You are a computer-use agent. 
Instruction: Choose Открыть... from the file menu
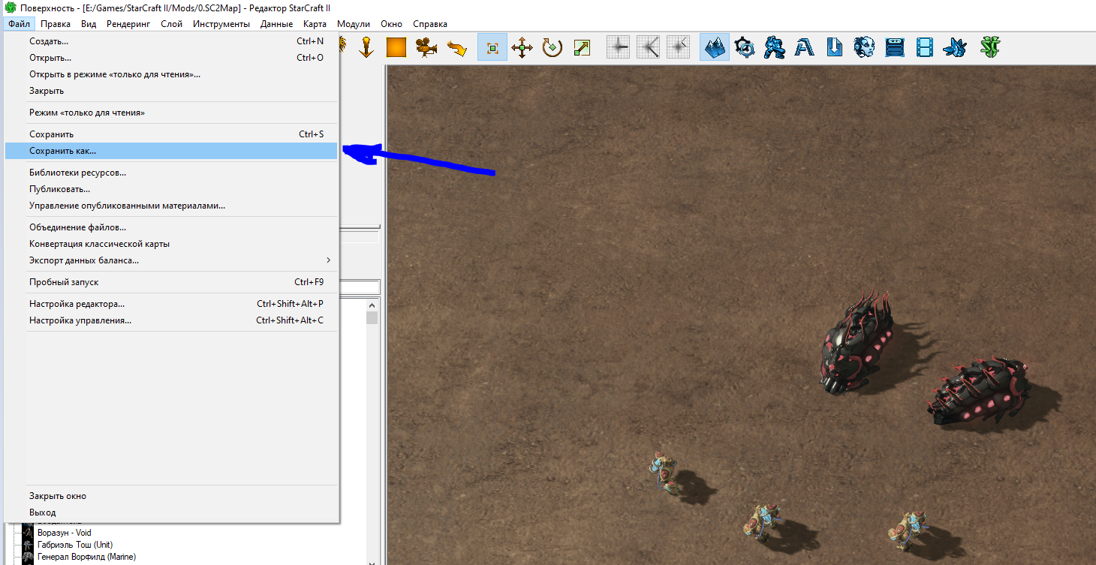point(171,58)
